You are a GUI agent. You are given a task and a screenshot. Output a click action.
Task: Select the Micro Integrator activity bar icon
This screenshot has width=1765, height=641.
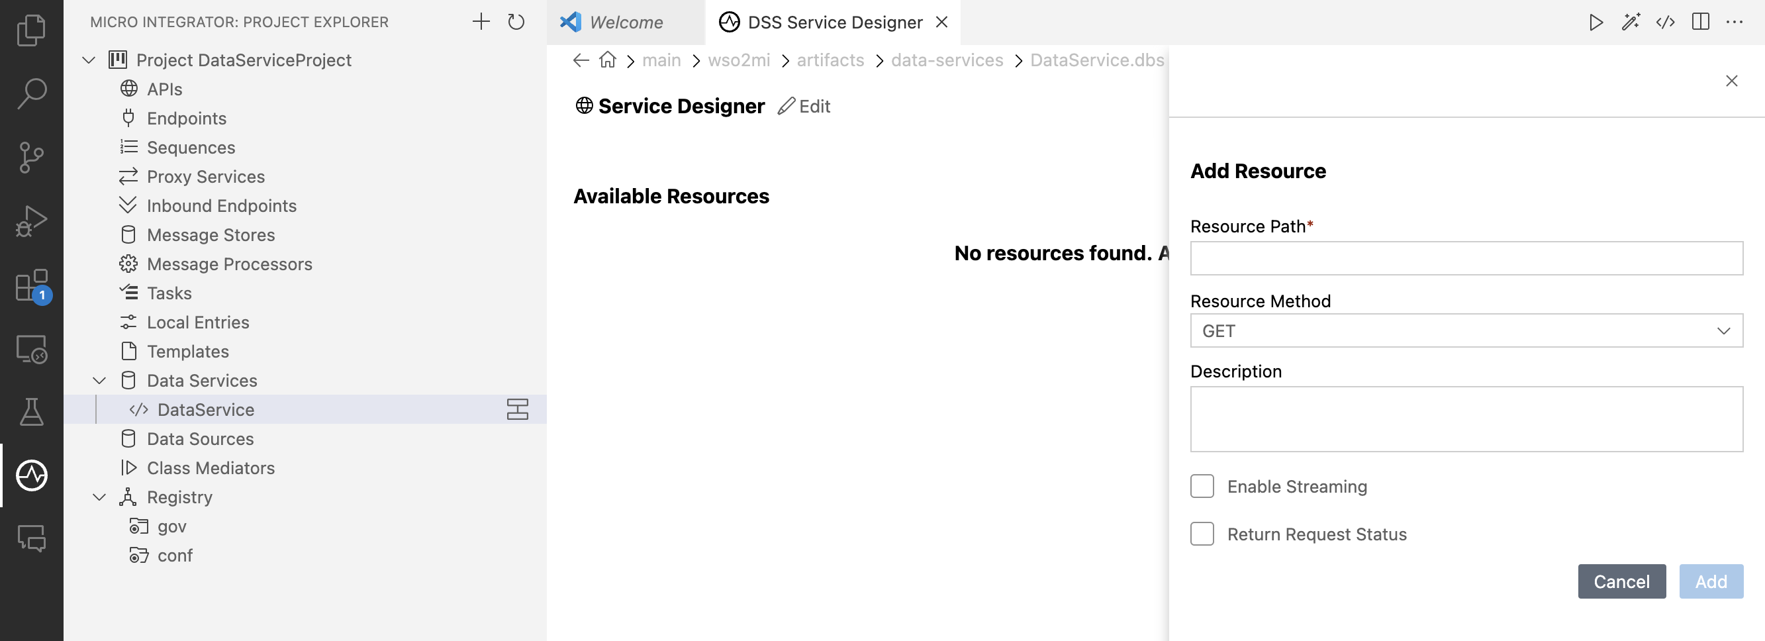click(x=32, y=475)
